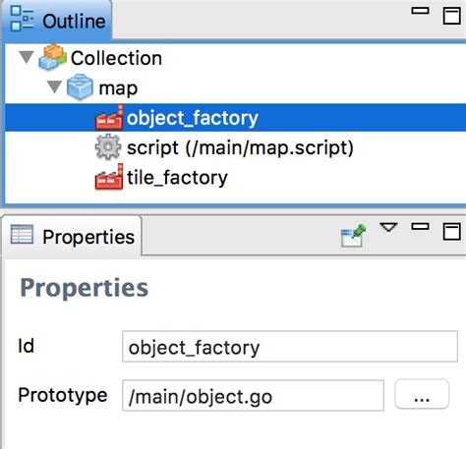The image size is (466, 449).
Task: Switch to the Outline tab
Action: [56, 21]
